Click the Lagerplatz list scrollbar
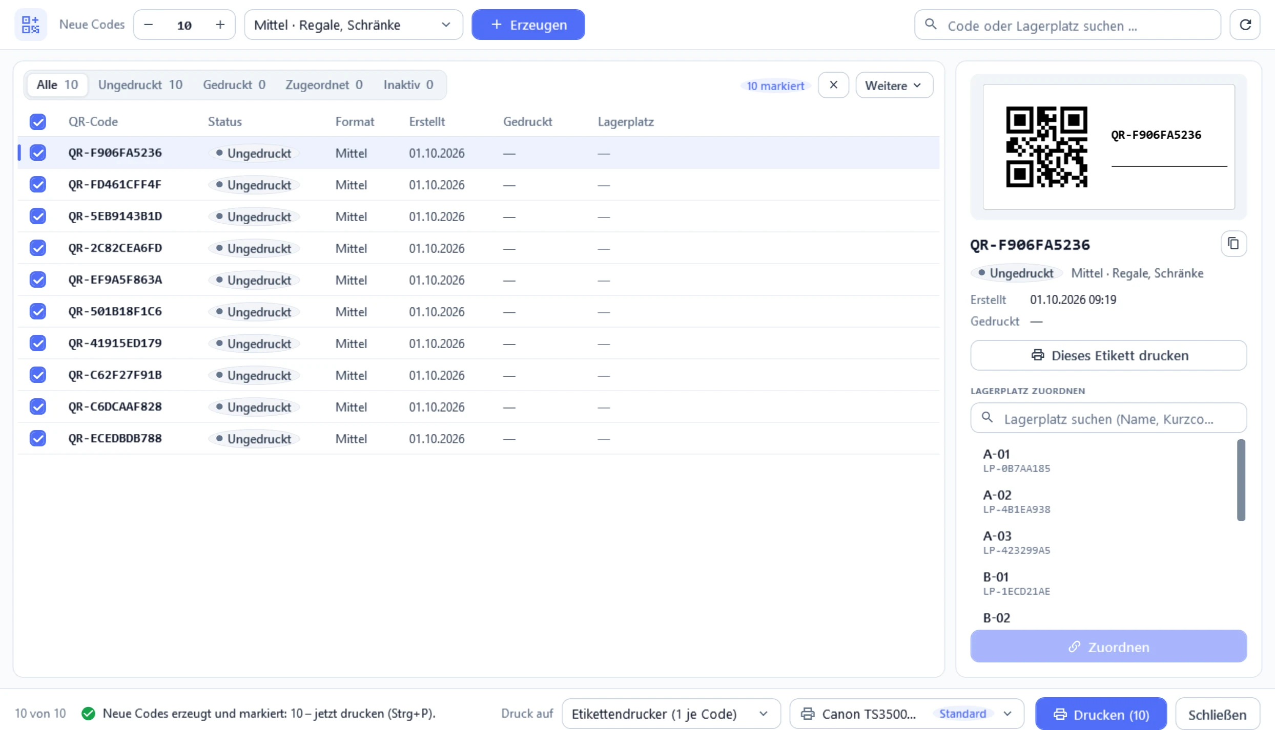This screenshot has height=730, width=1275. (x=1241, y=480)
